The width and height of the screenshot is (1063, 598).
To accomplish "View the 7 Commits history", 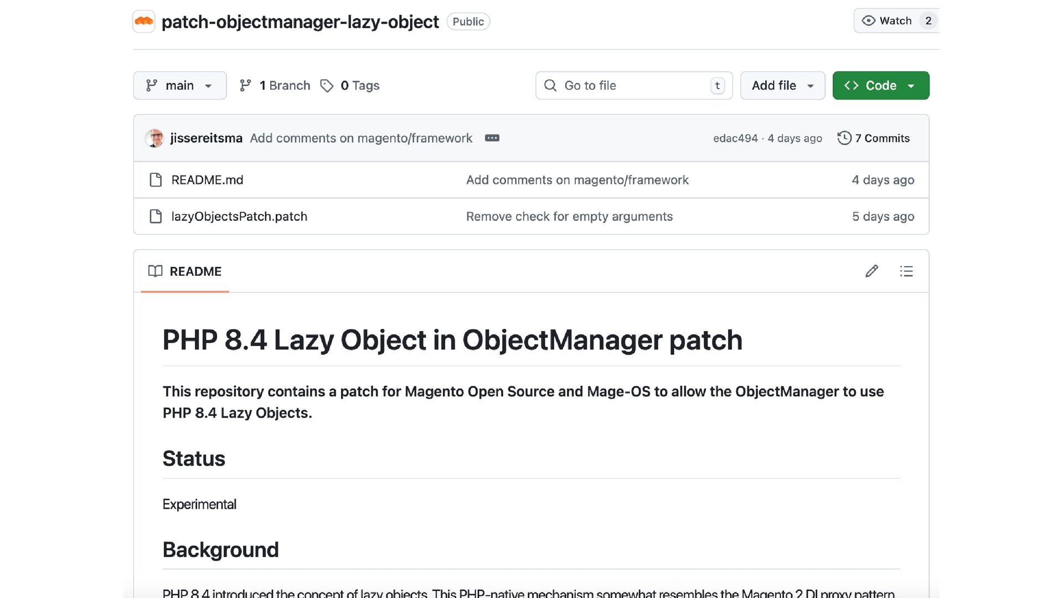I will click(881, 138).
